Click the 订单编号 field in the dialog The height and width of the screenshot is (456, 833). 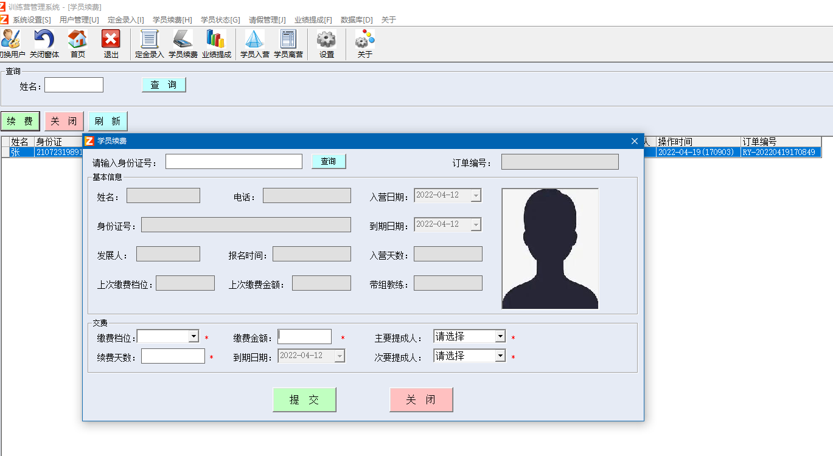pyautogui.click(x=560, y=162)
